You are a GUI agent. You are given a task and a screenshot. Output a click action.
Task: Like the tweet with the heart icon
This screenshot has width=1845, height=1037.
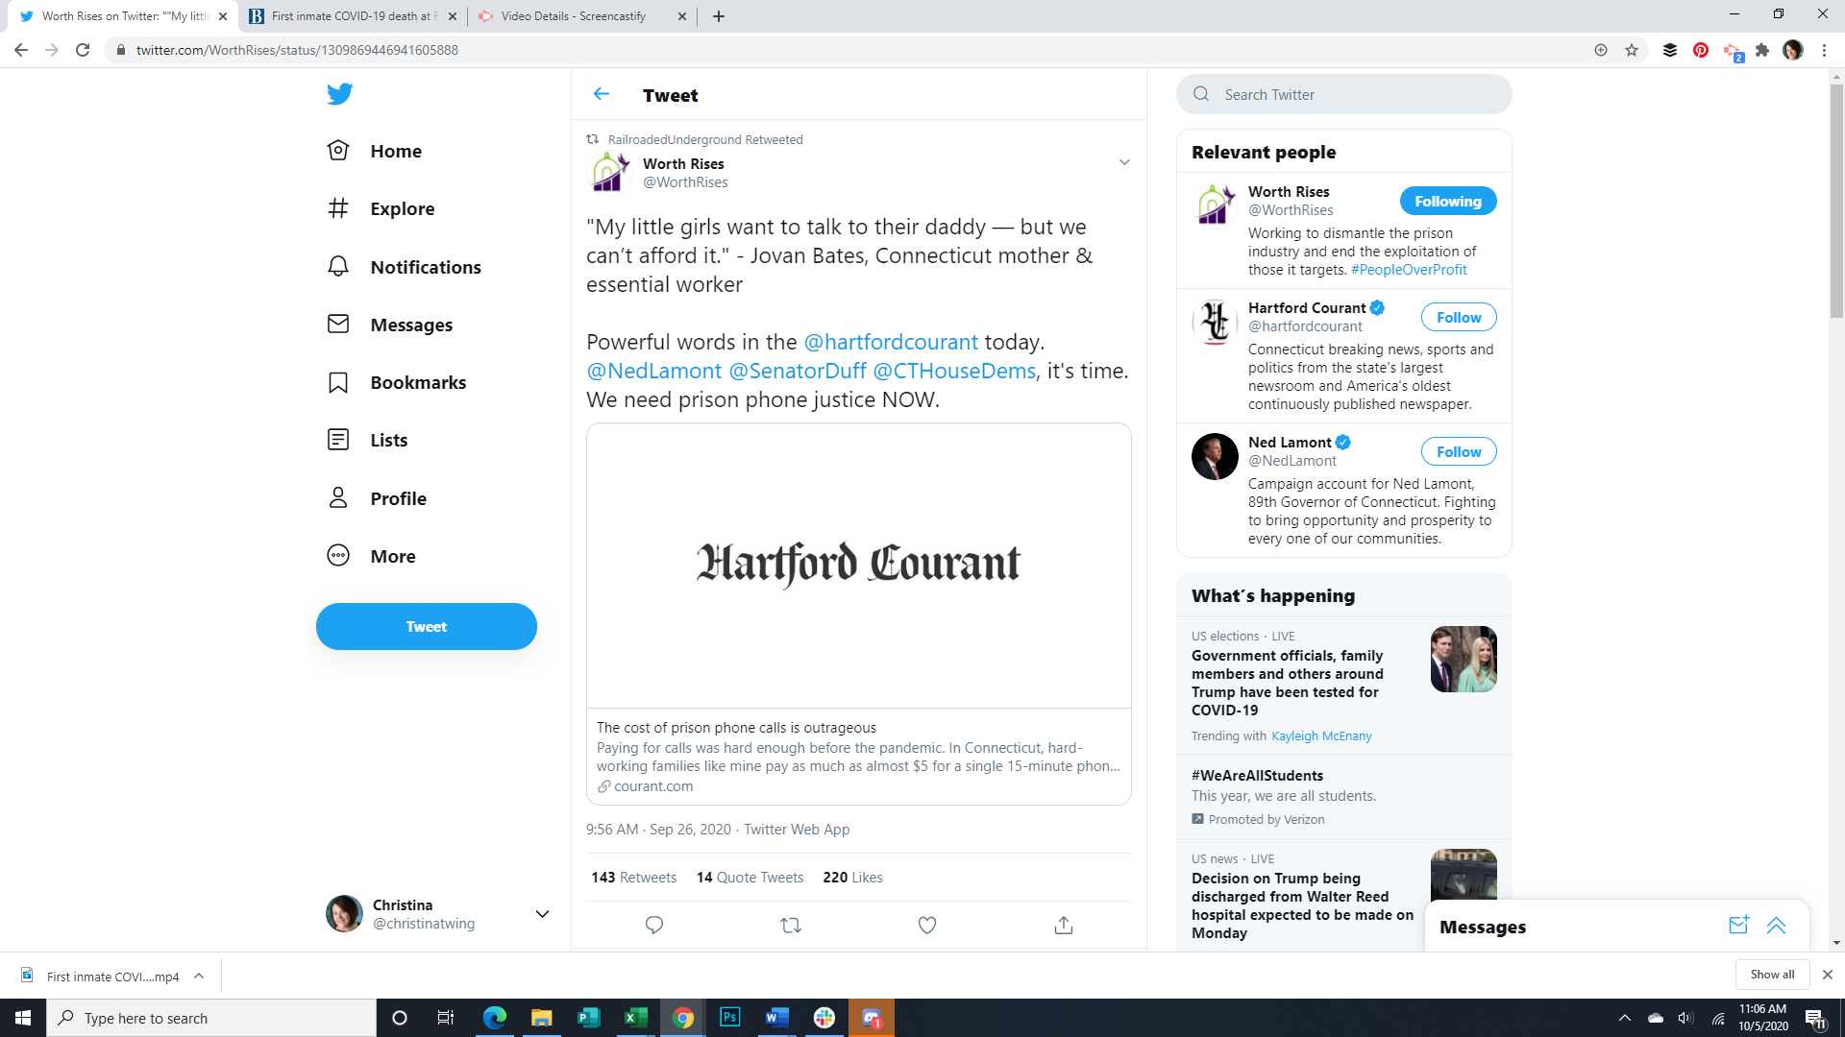point(927,926)
